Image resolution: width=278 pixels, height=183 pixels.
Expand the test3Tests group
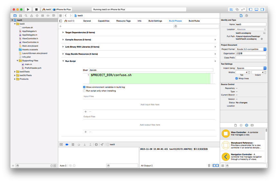tap(15, 72)
